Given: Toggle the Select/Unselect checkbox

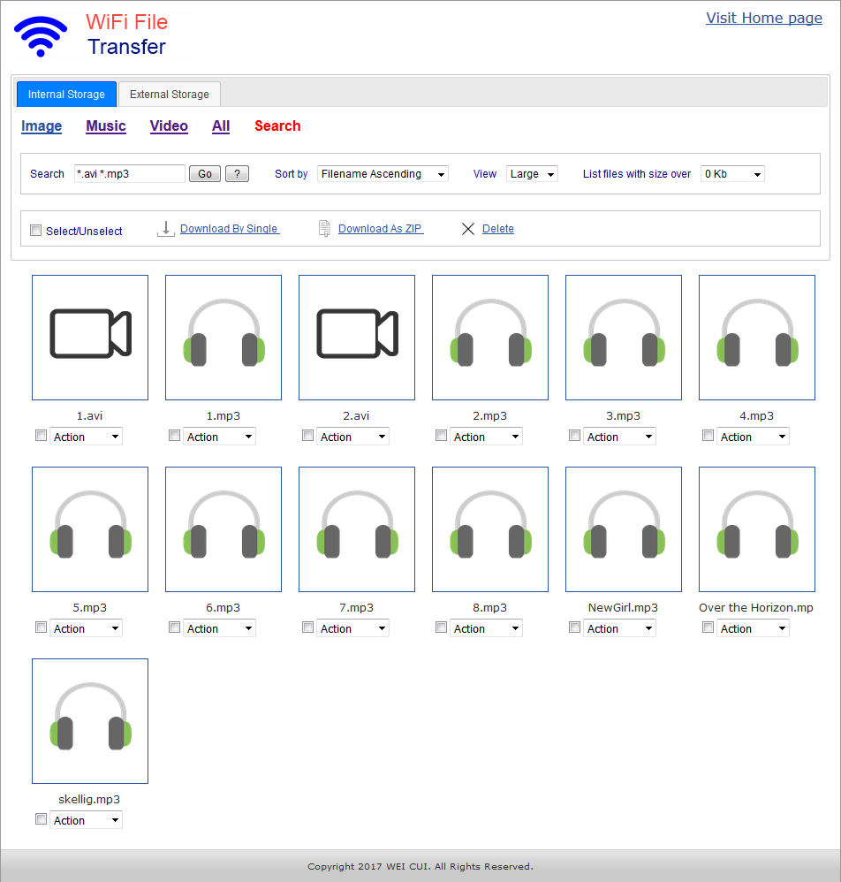Looking at the screenshot, I should pyautogui.click(x=36, y=231).
